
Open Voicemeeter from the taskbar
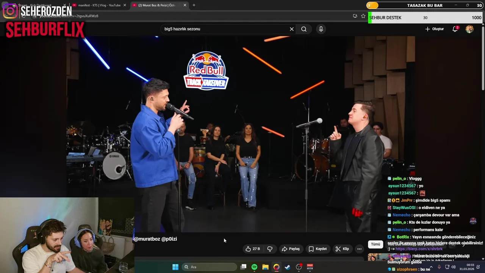[310, 267]
